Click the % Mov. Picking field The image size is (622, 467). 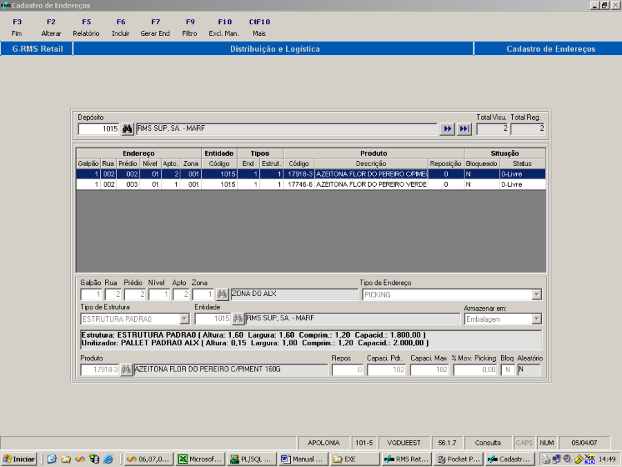click(475, 369)
